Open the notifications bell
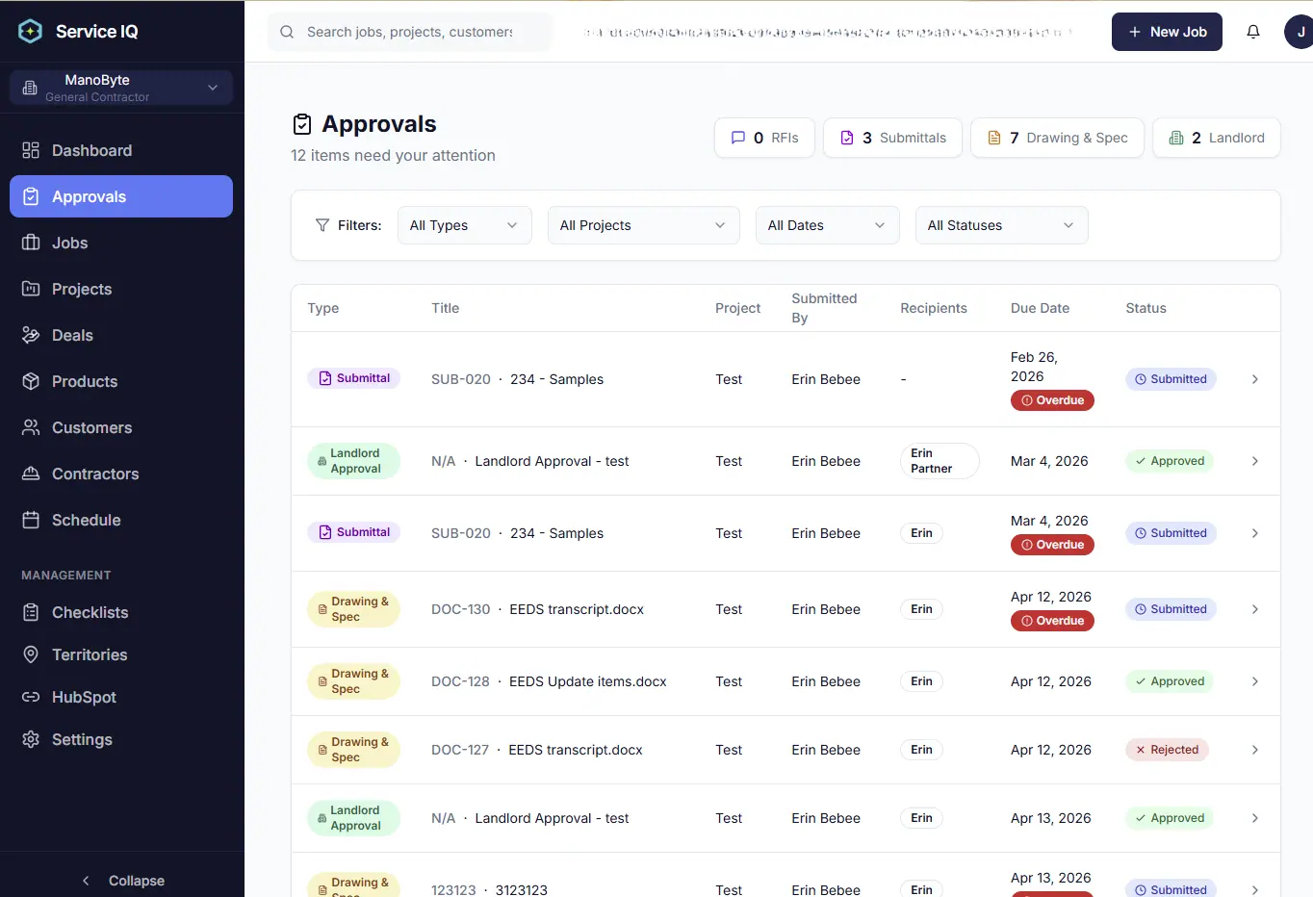 [x=1253, y=32]
